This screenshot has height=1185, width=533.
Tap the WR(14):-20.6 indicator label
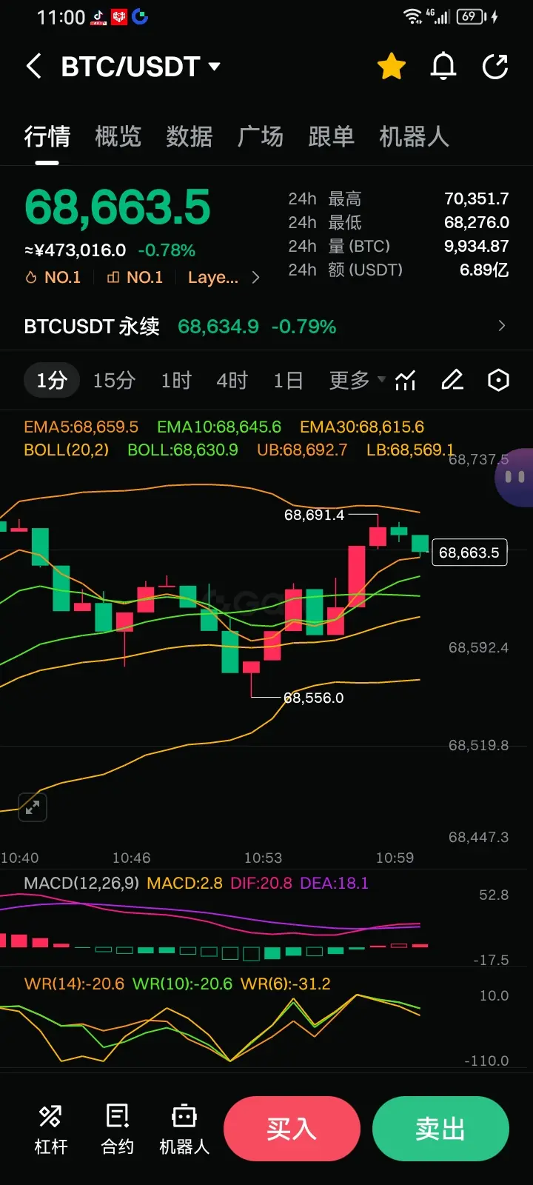[74, 984]
